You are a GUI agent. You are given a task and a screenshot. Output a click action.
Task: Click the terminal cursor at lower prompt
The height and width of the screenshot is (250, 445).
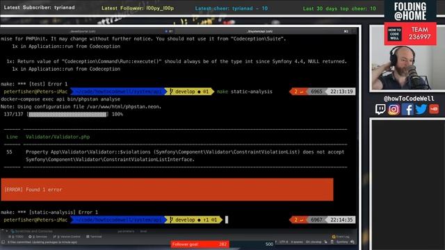click(x=227, y=219)
